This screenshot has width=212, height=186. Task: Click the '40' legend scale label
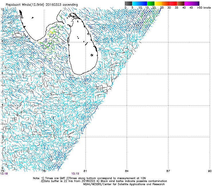tap(184, 8)
